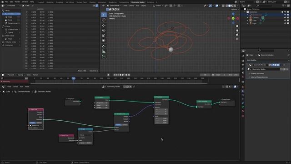Click the green Y axis on navigation gizmo
Viewport: 291px width, 164px height.
pyautogui.click(x=233, y=18)
